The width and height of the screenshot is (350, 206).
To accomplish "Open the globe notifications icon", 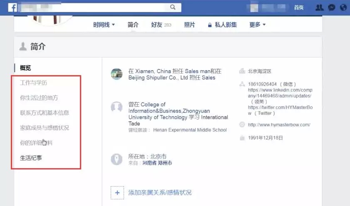I will (343, 7).
